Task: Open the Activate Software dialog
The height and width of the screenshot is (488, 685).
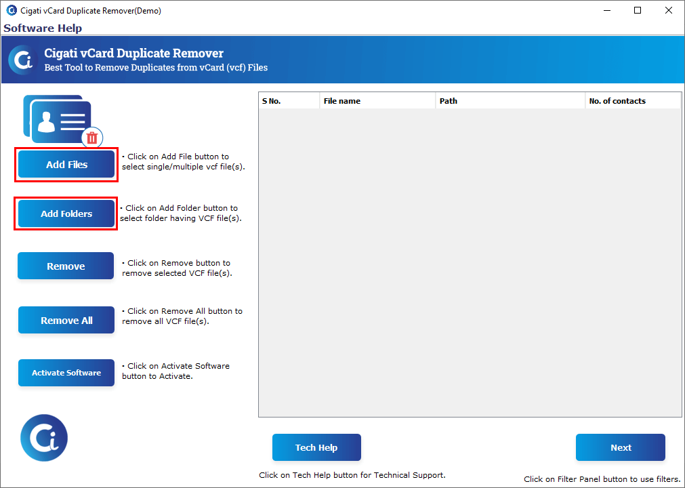Action: coord(66,373)
